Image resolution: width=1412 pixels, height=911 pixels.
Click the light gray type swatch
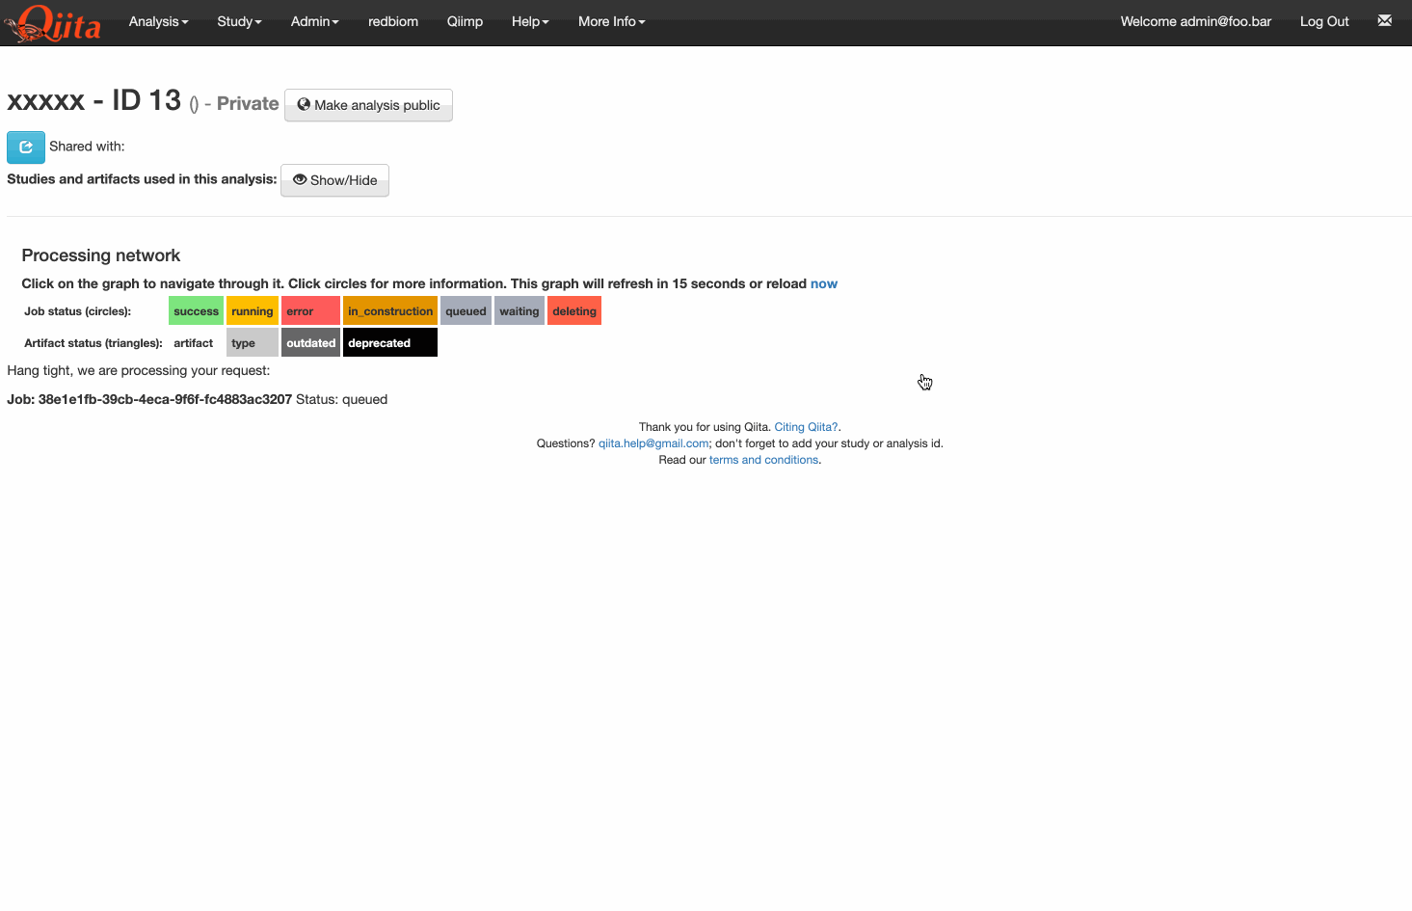pos(253,343)
